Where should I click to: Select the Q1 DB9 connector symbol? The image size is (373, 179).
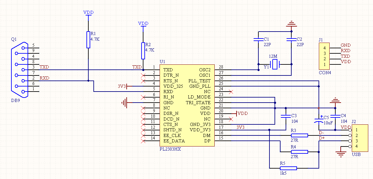coord(20,70)
